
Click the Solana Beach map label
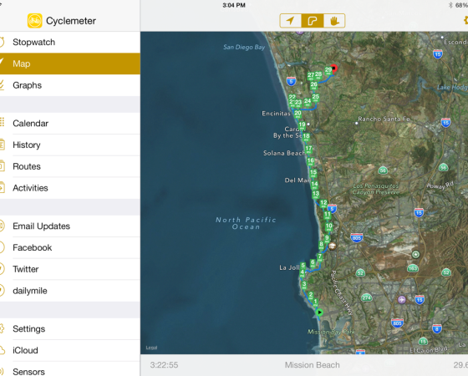tap(284, 153)
